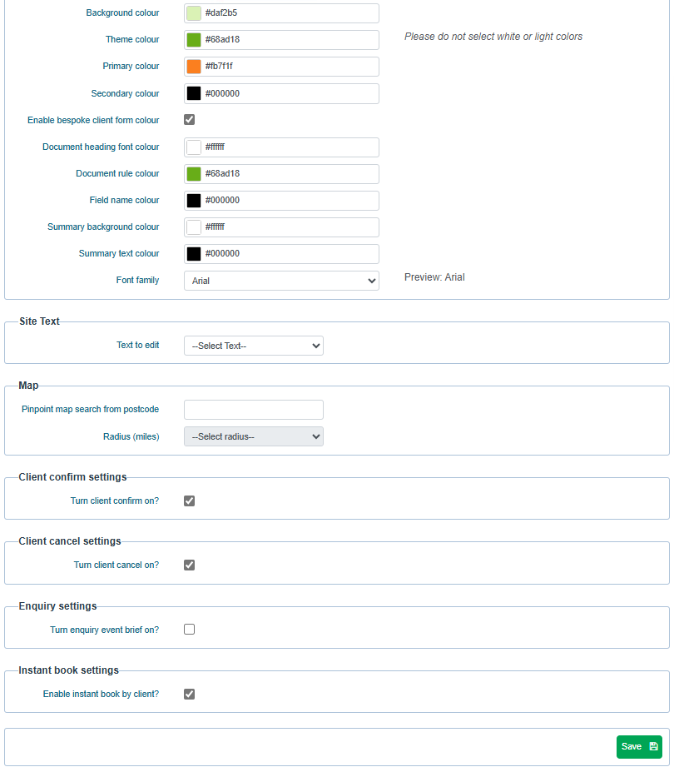Toggle Turn client cancel on checkbox
The image size is (674, 772).
click(x=190, y=565)
